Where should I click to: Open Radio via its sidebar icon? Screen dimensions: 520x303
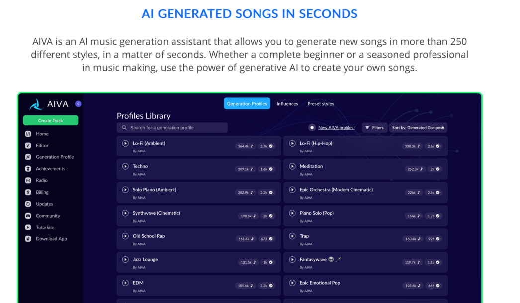click(27, 180)
